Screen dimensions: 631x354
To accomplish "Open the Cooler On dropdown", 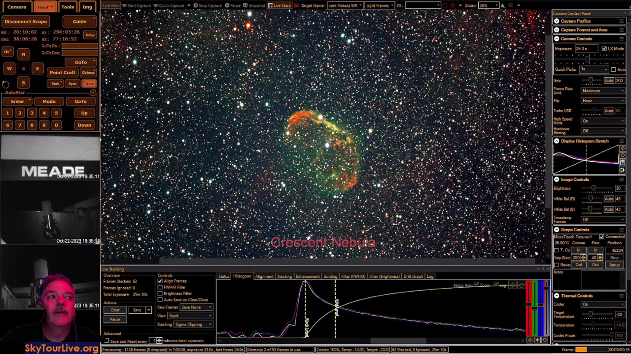I will [x=603, y=304].
